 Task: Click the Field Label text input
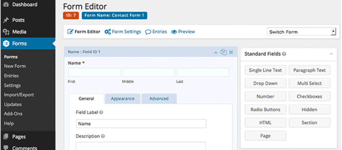pos(141,124)
